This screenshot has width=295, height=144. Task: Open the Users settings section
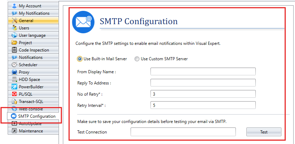coord(33,28)
